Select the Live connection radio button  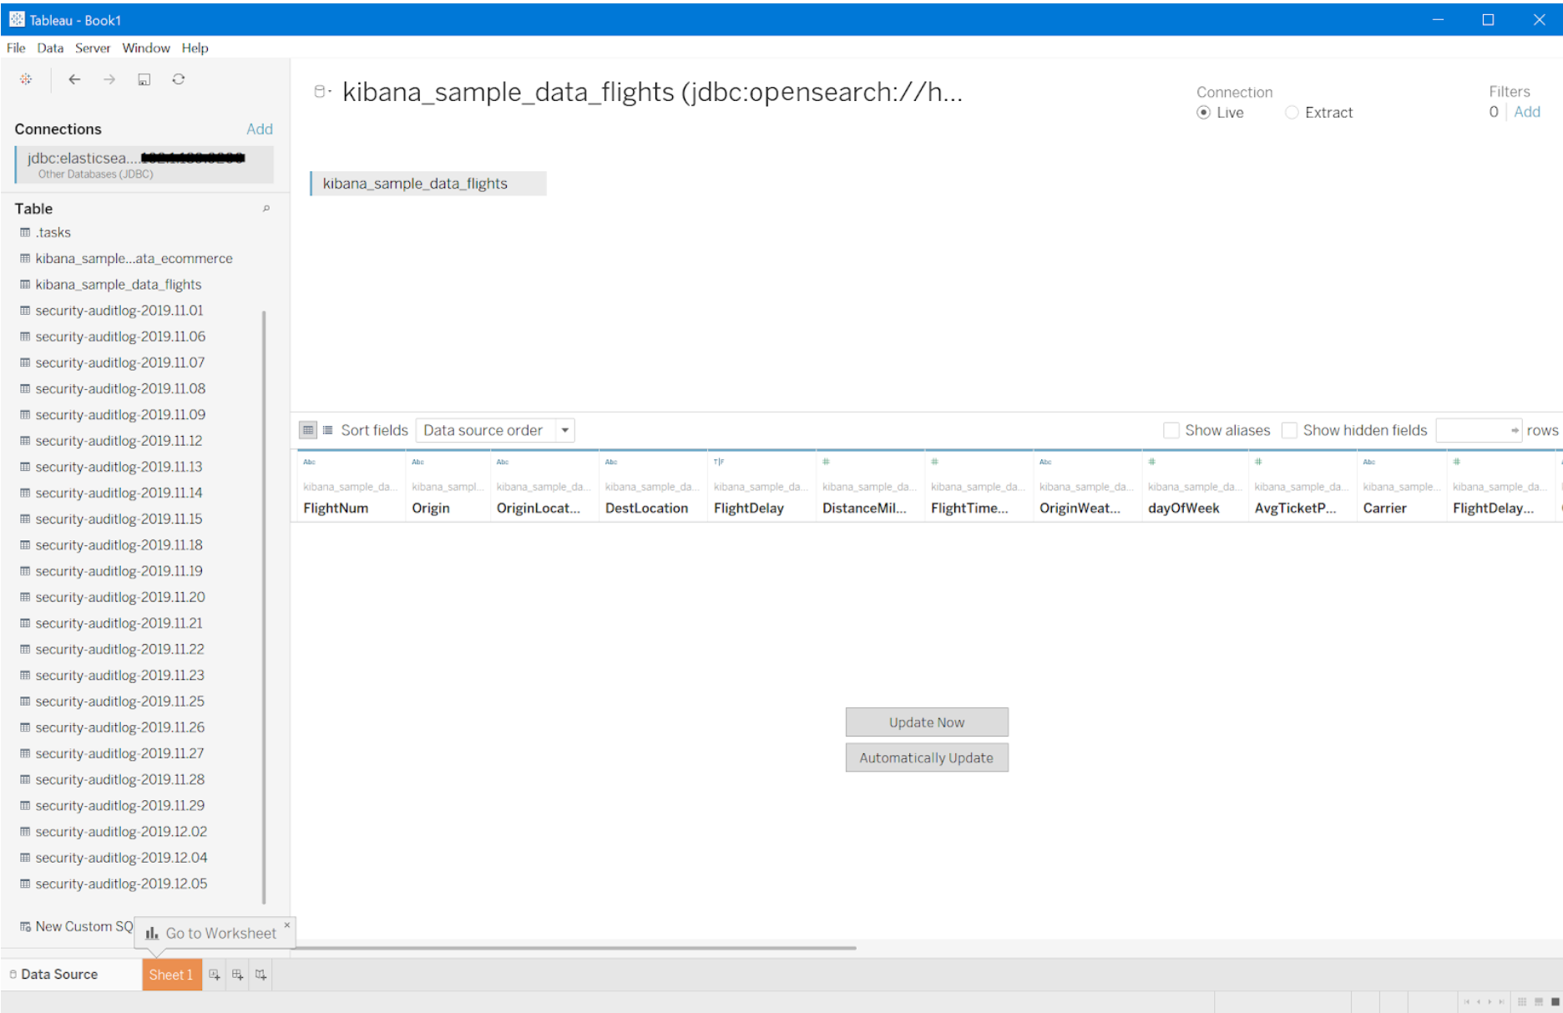coord(1203,113)
